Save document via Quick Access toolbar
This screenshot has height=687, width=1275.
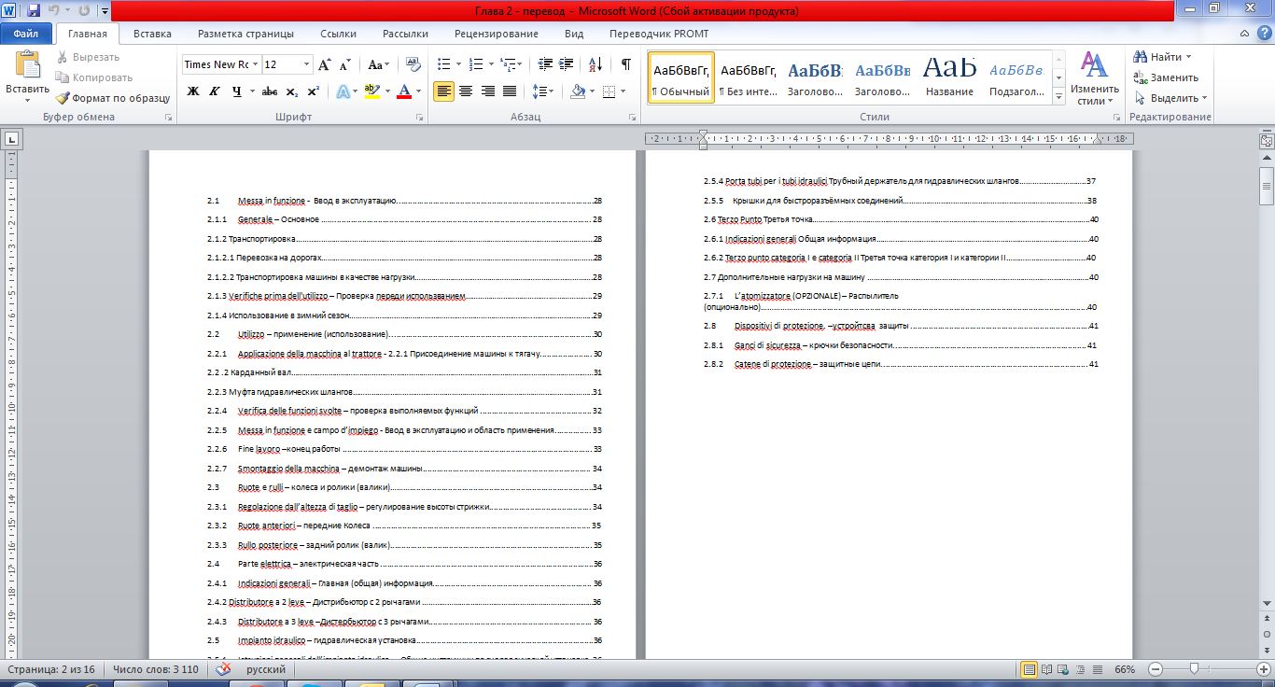click(x=34, y=11)
